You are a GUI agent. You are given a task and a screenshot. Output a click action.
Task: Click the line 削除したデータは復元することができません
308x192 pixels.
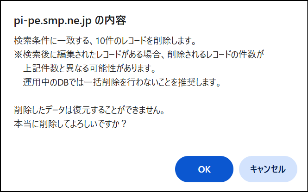(x=89, y=110)
